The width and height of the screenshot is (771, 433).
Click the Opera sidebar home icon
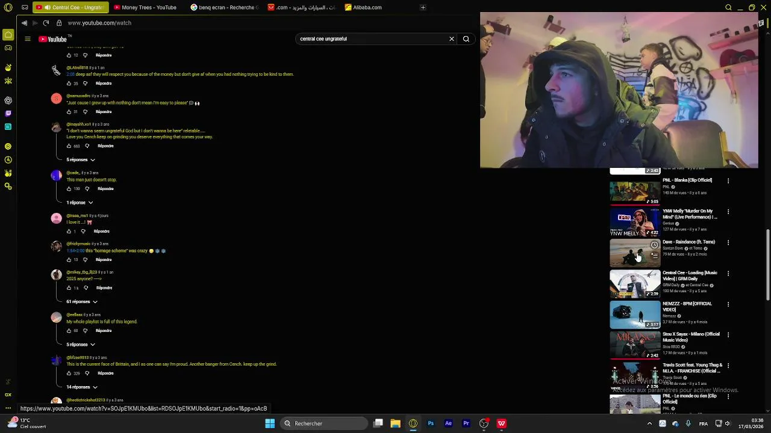pos(8,35)
